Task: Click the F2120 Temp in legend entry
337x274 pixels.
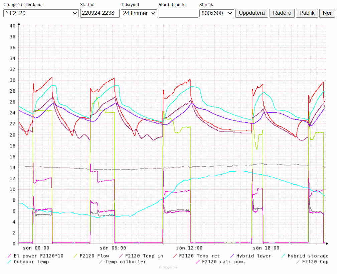Action: point(144,256)
